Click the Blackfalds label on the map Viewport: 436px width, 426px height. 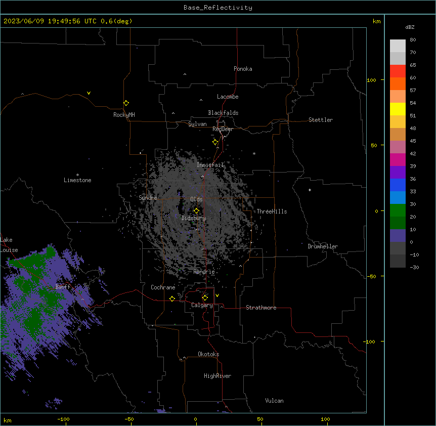[223, 113]
